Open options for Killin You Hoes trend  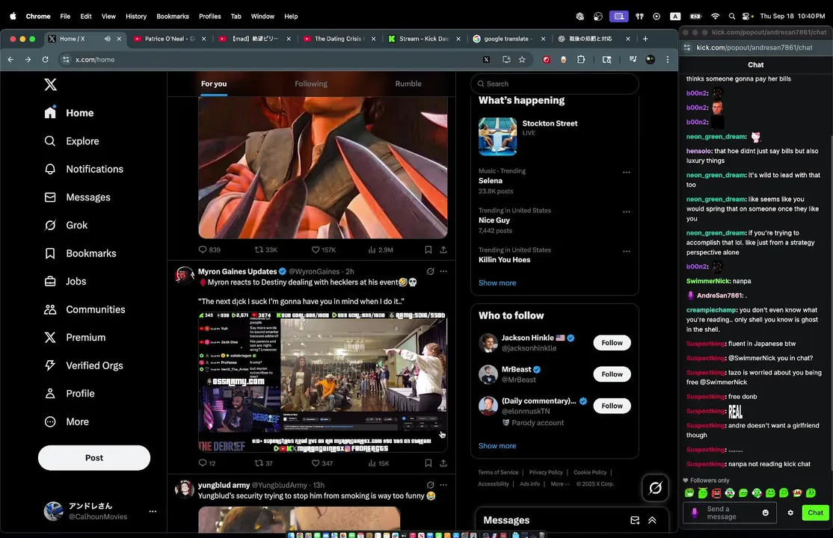627,251
